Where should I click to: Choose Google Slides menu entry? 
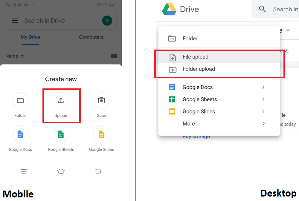219,111
